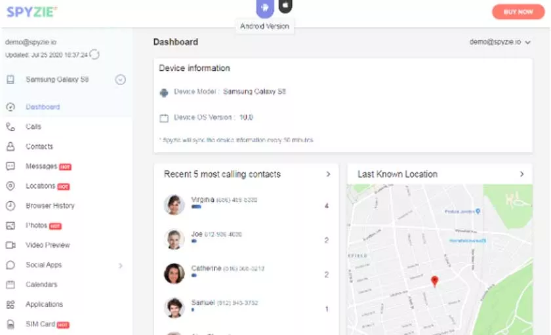The height and width of the screenshot is (335, 551).
Task: Open Recent 5 most calling contacts arrow
Action: pyautogui.click(x=328, y=174)
